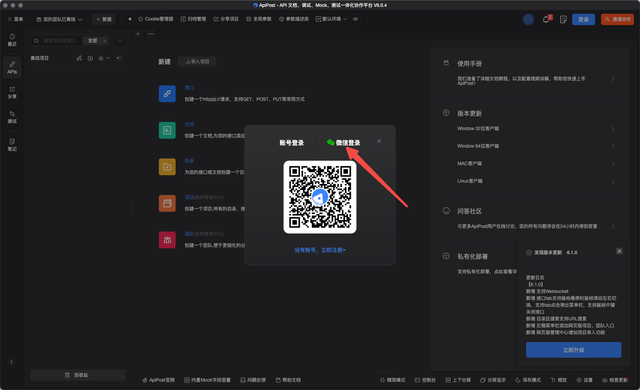Open 控制台 console in bottom bar
The image size is (640, 390).
[x=425, y=380]
